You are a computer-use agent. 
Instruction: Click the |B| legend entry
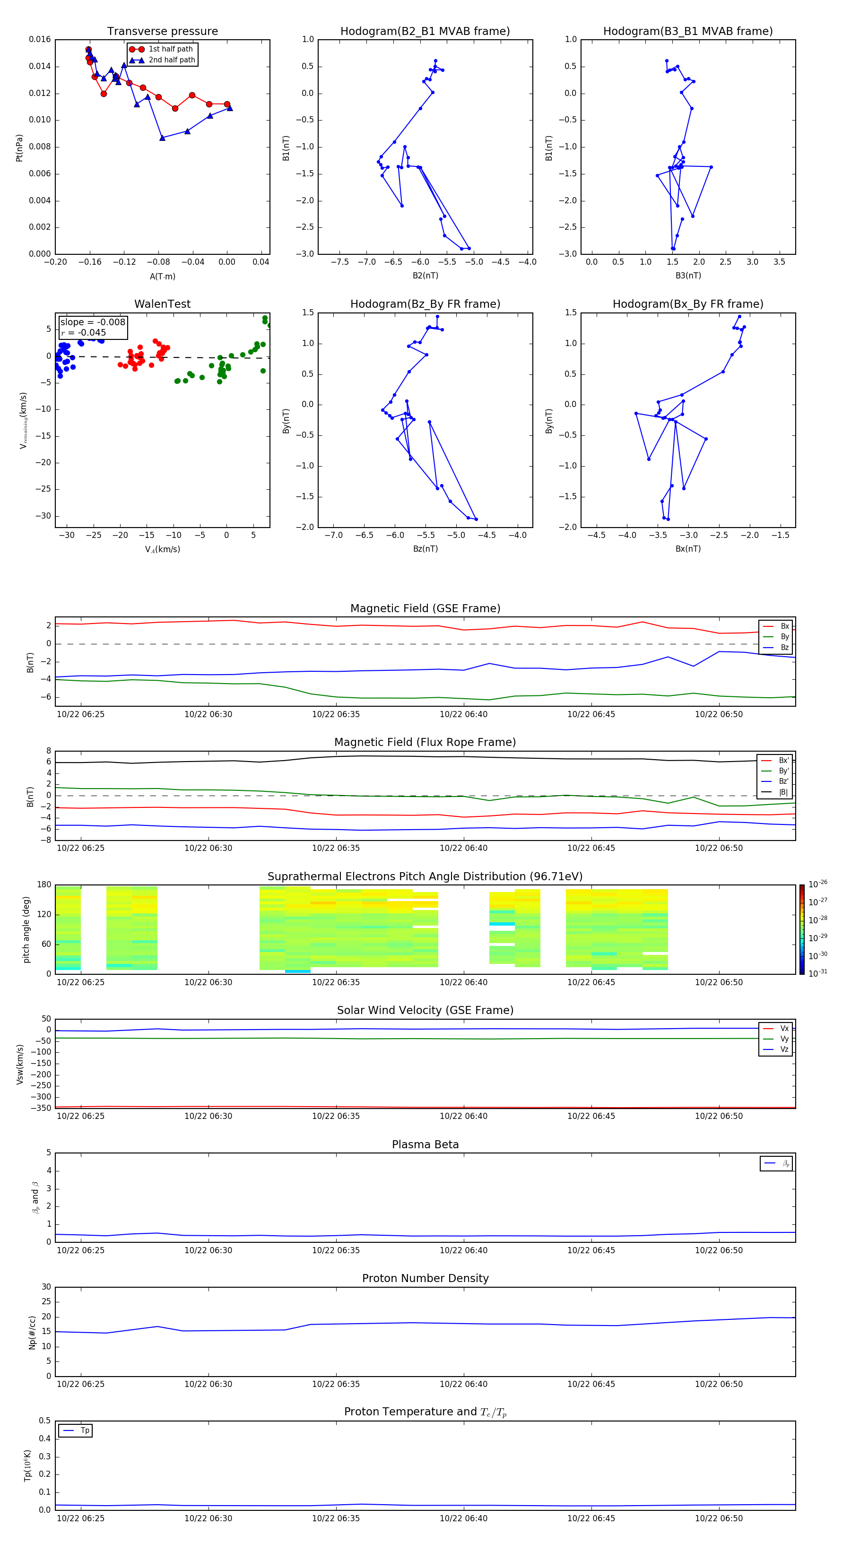point(775,792)
